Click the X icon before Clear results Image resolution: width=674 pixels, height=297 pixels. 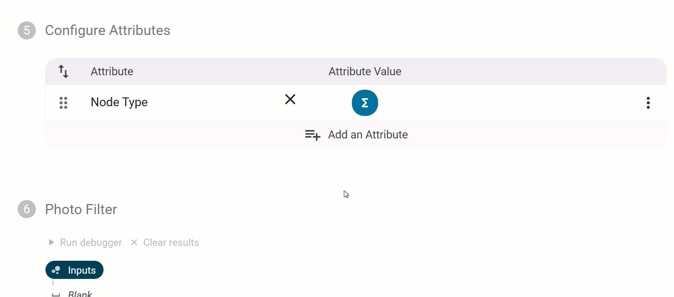[x=134, y=242]
